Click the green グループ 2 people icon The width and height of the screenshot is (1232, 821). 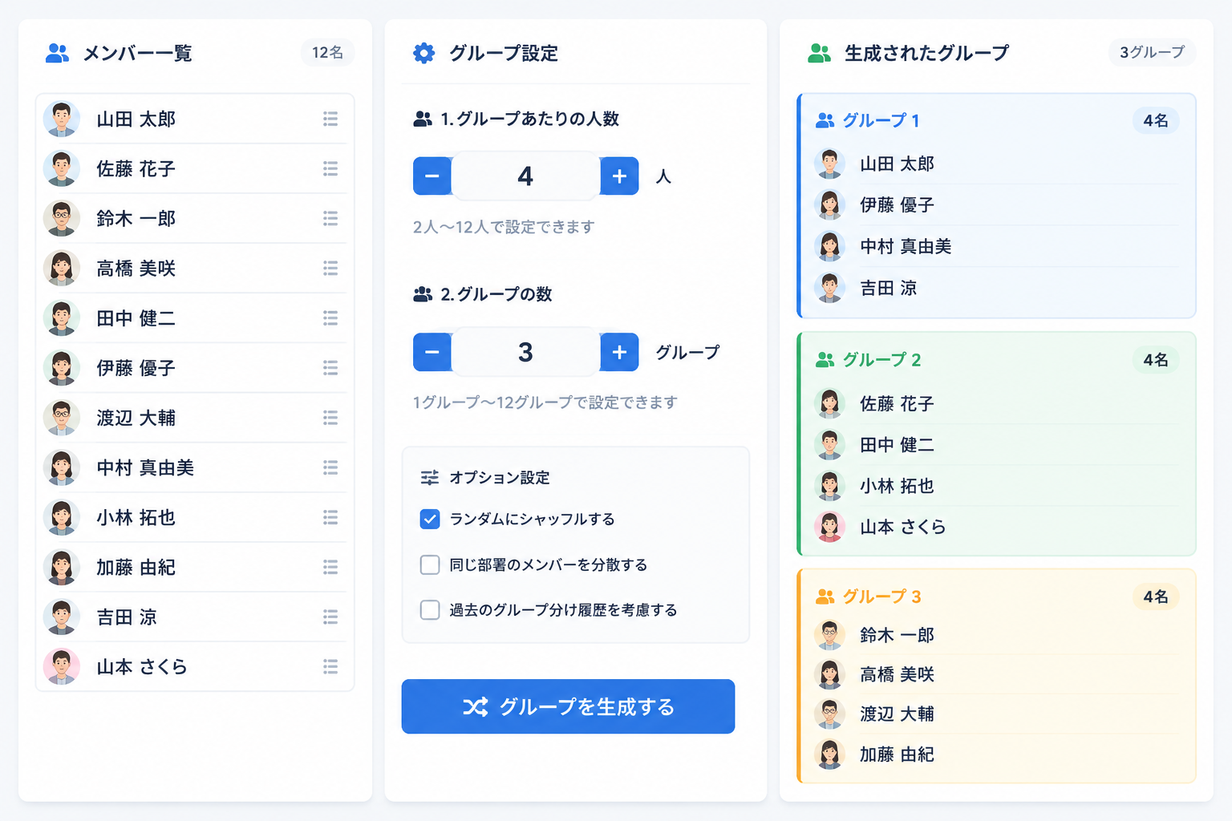click(x=825, y=360)
